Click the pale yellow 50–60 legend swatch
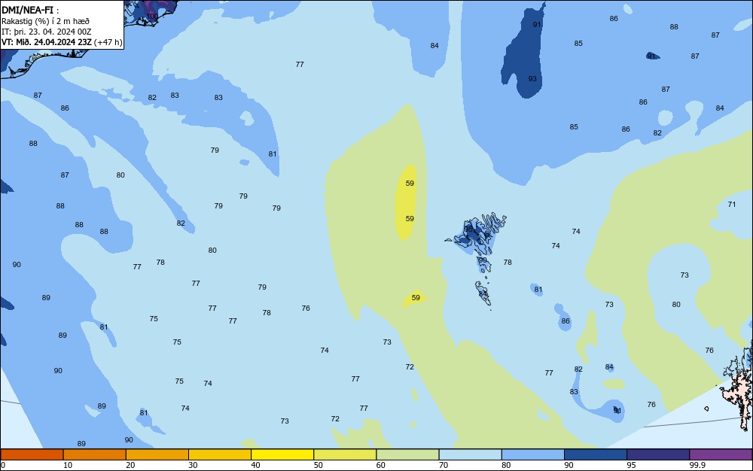The image size is (753, 471). tap(345, 454)
